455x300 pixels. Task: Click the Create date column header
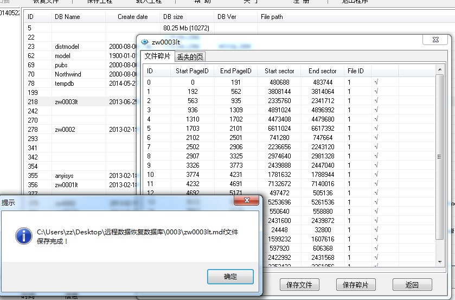(133, 17)
